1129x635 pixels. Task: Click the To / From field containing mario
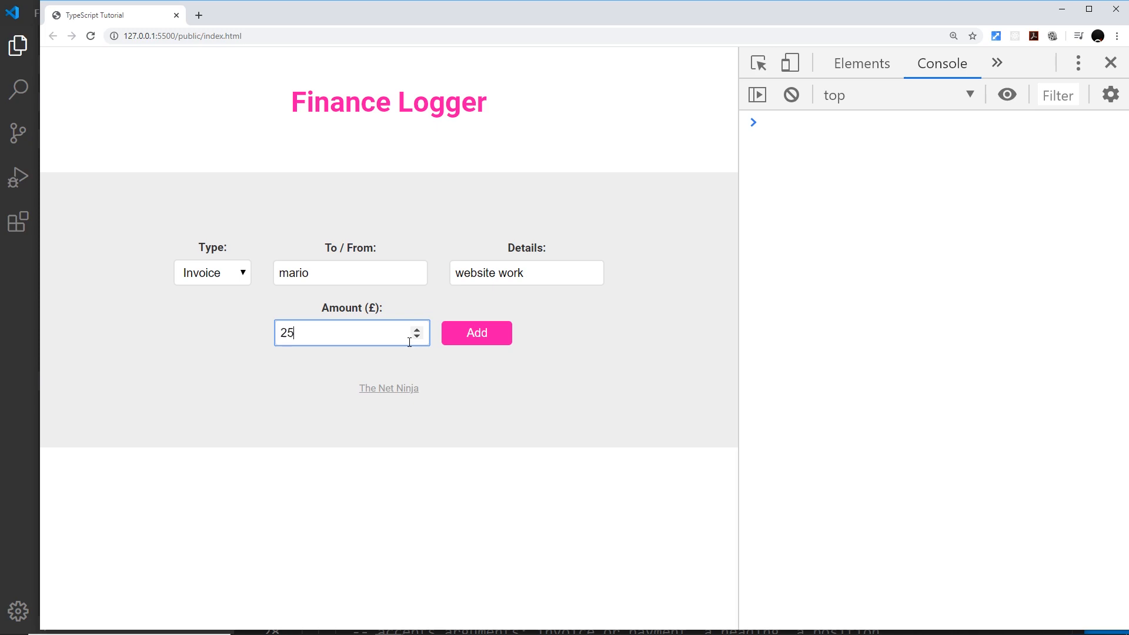point(350,273)
